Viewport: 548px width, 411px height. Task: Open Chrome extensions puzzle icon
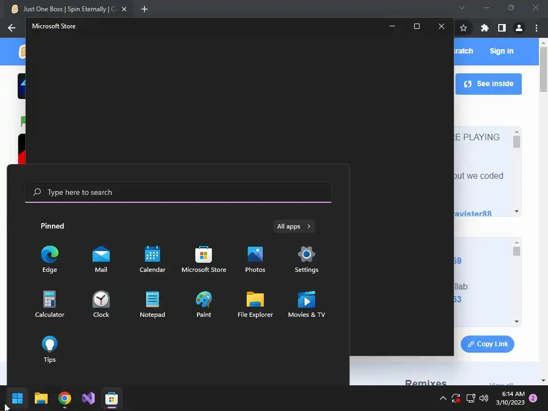coord(485,28)
